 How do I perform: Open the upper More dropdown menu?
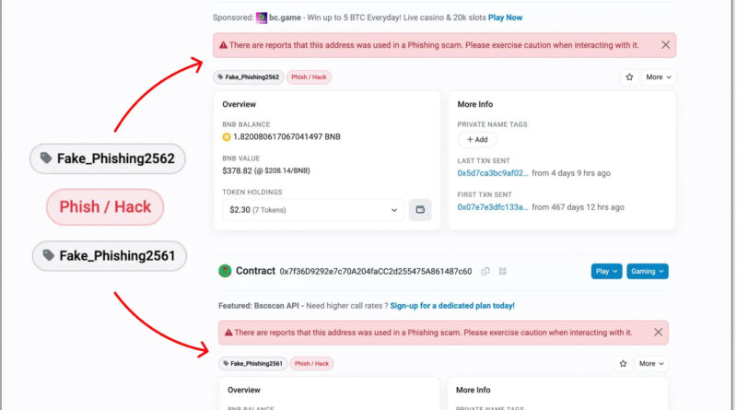[x=658, y=77]
